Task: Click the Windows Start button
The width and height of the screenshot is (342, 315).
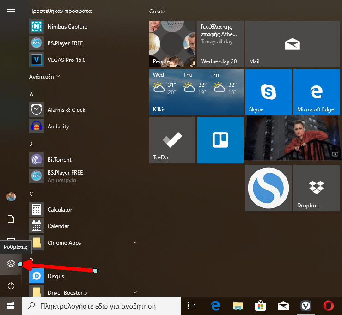Action: coord(11,306)
